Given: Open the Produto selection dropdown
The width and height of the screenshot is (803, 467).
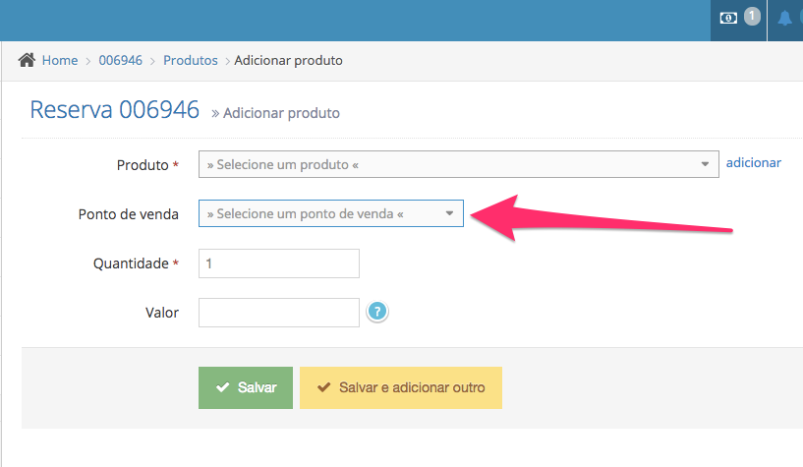Looking at the screenshot, I should pyautogui.click(x=458, y=164).
